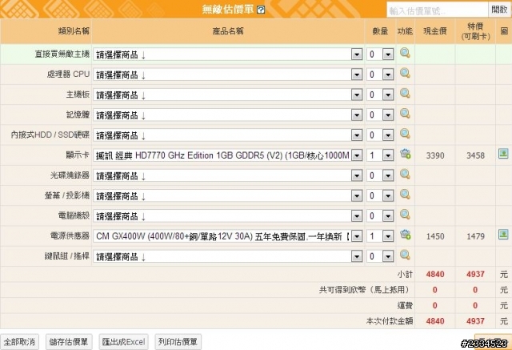Open picture icon for CM GX400W power supply

tap(503, 234)
